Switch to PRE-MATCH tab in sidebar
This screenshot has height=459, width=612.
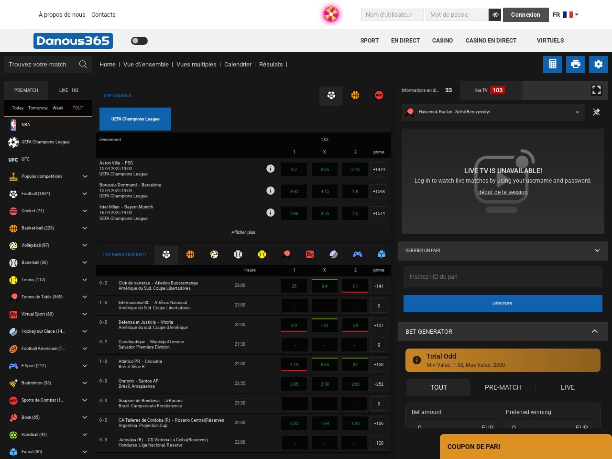(x=26, y=90)
